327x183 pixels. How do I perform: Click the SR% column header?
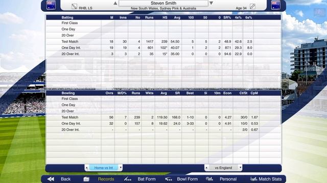tap(227, 17)
